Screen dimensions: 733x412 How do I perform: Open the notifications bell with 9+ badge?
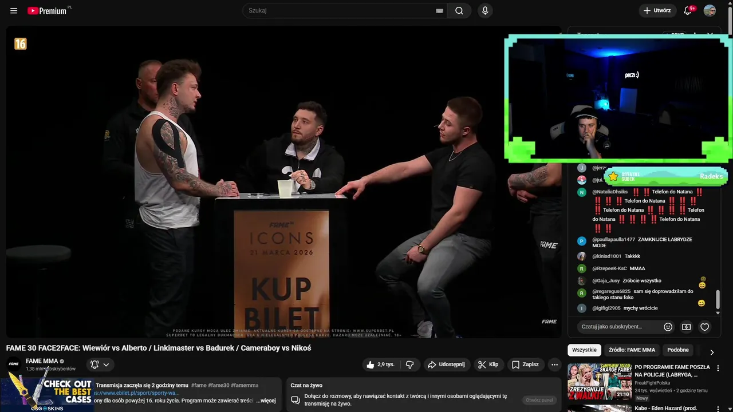pyautogui.click(x=689, y=10)
